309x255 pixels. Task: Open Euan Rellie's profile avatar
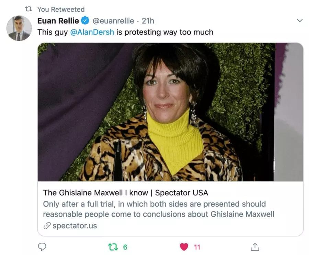pos(19,28)
